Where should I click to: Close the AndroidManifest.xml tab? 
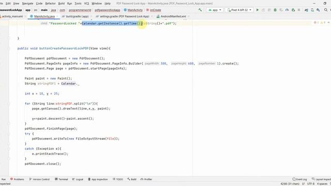pos(188,16)
